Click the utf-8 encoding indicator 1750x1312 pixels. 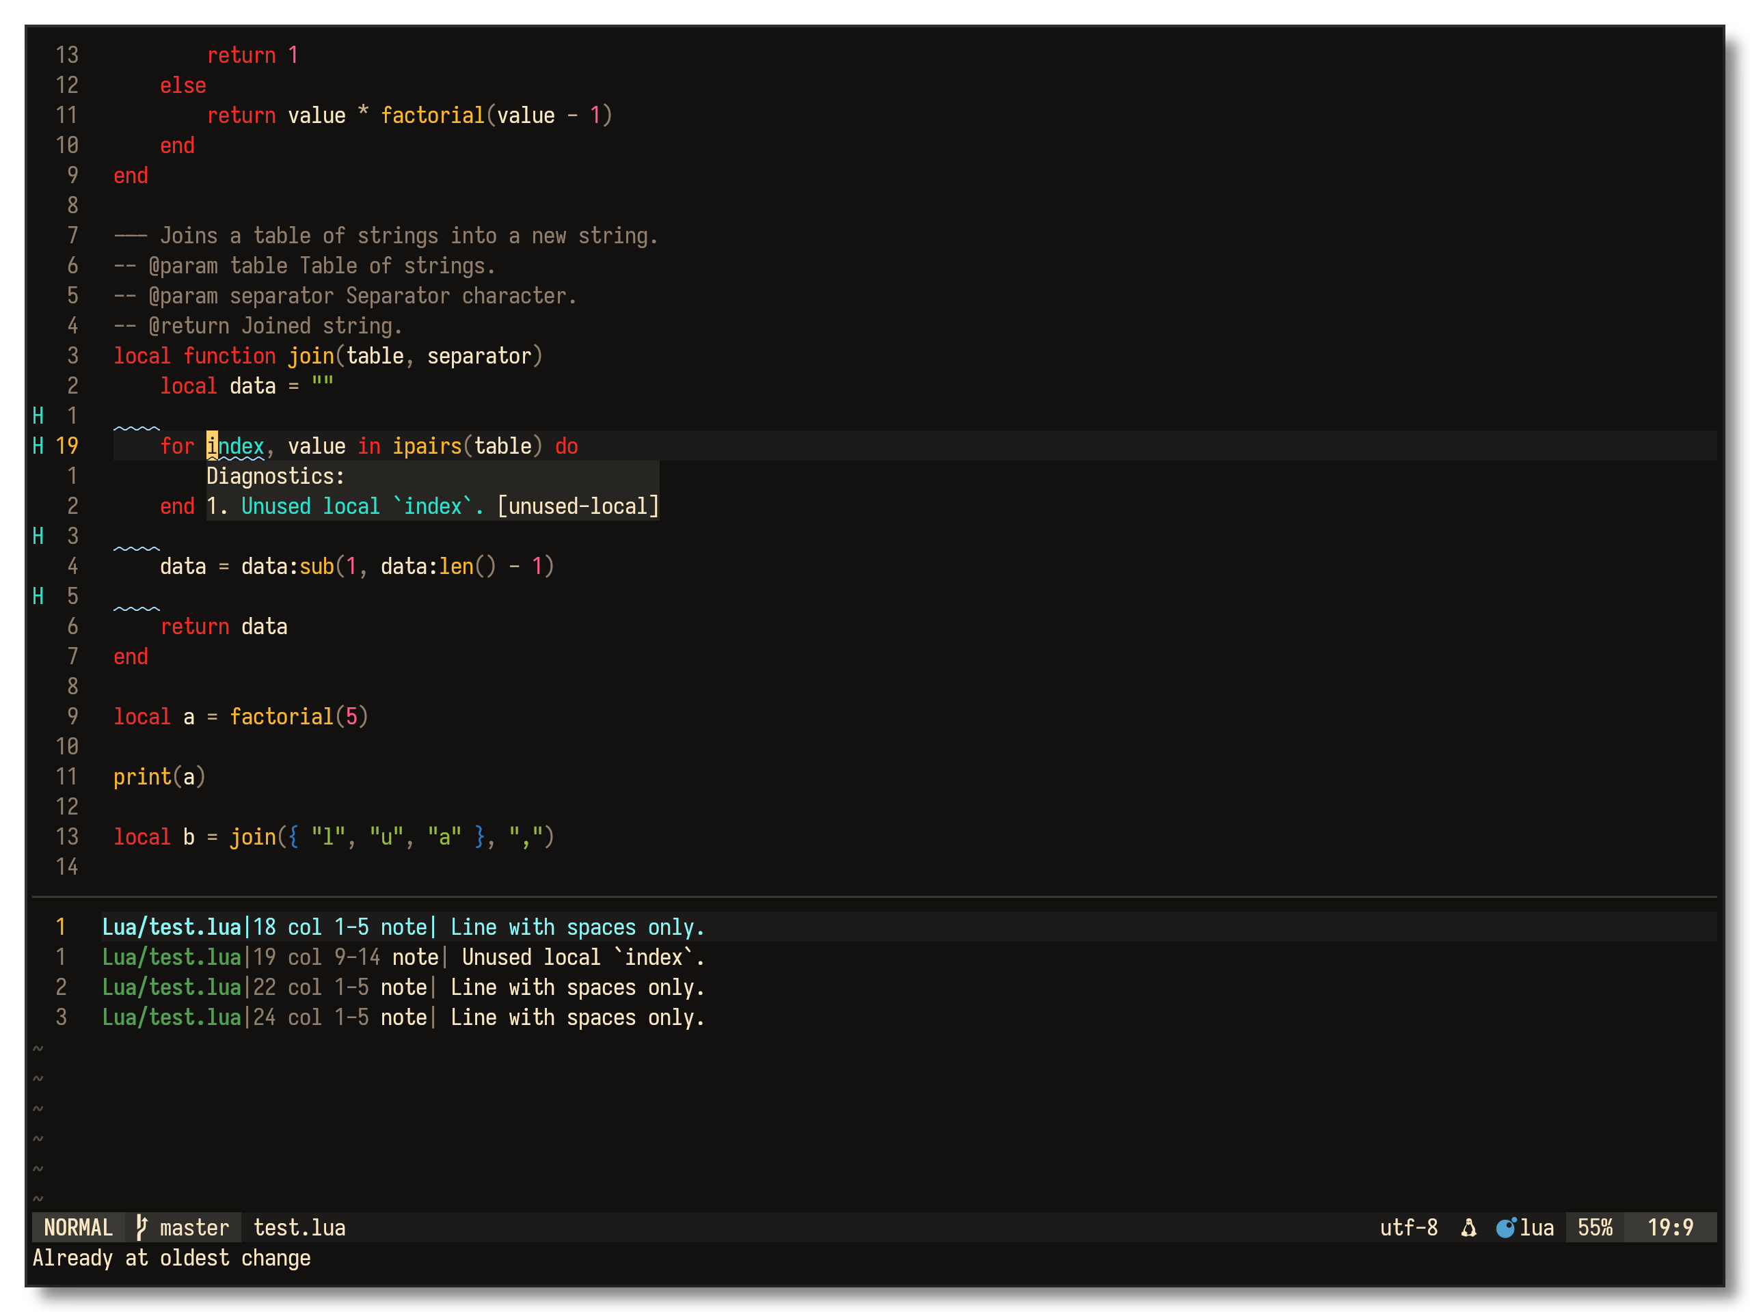pos(1408,1227)
